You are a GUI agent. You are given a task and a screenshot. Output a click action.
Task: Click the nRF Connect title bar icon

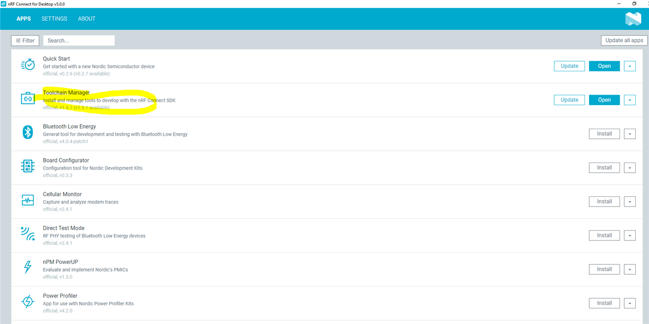4,4
